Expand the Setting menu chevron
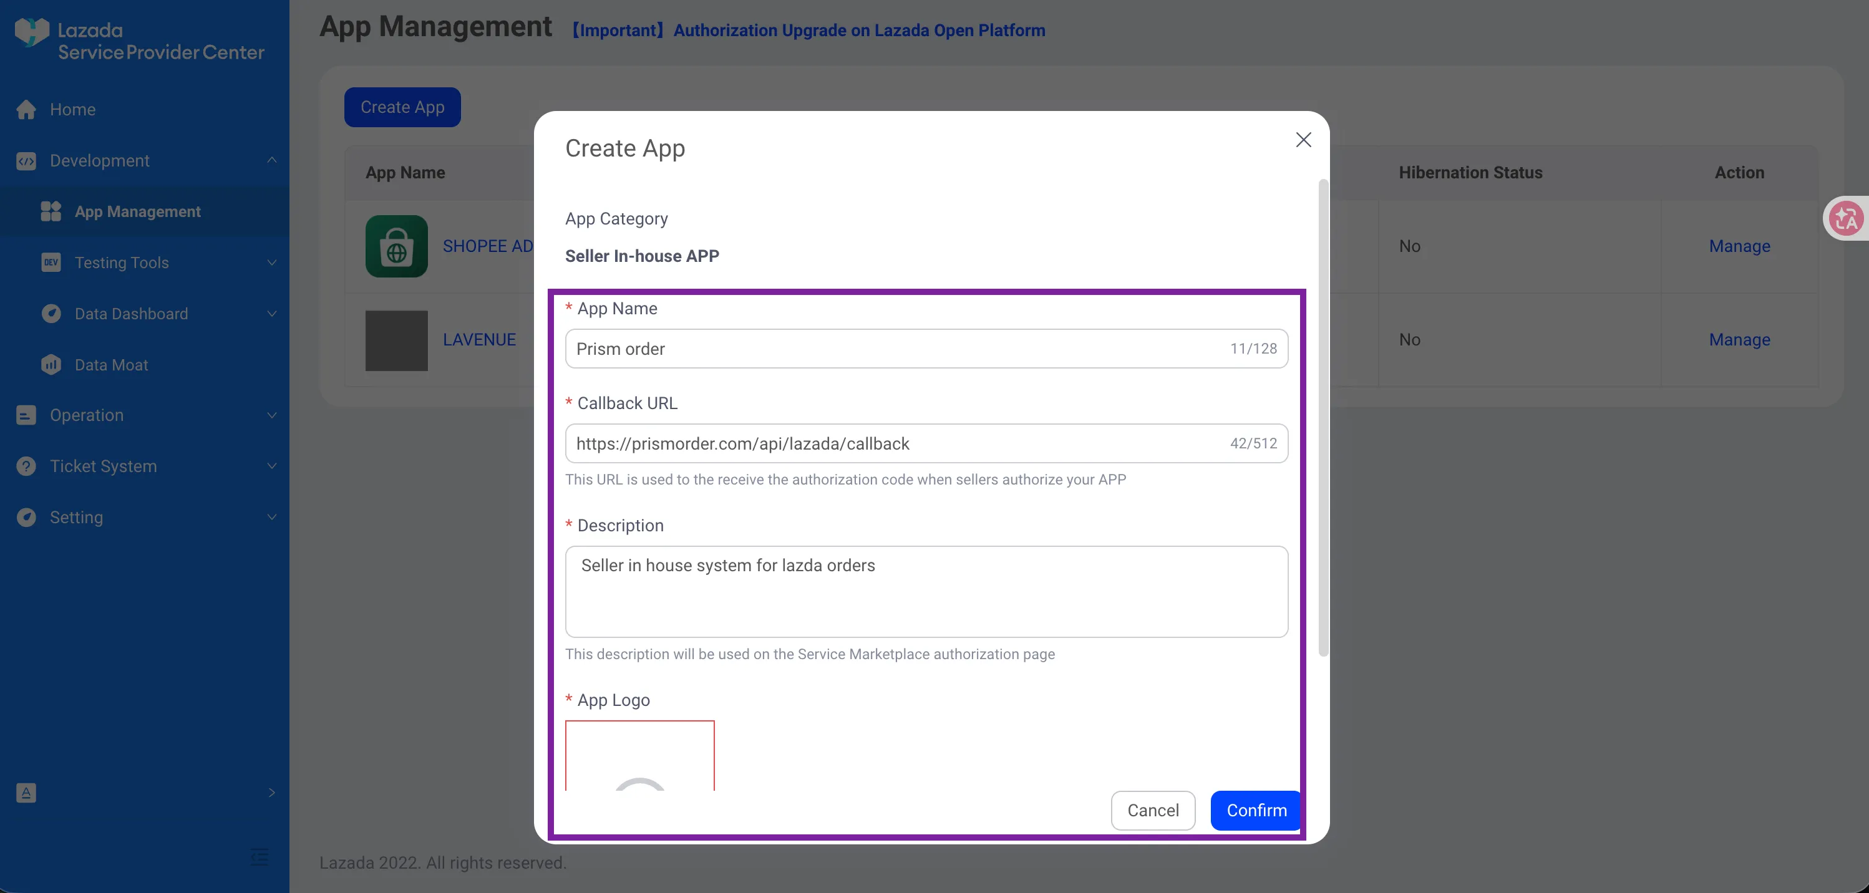The width and height of the screenshot is (1869, 893). (272, 517)
